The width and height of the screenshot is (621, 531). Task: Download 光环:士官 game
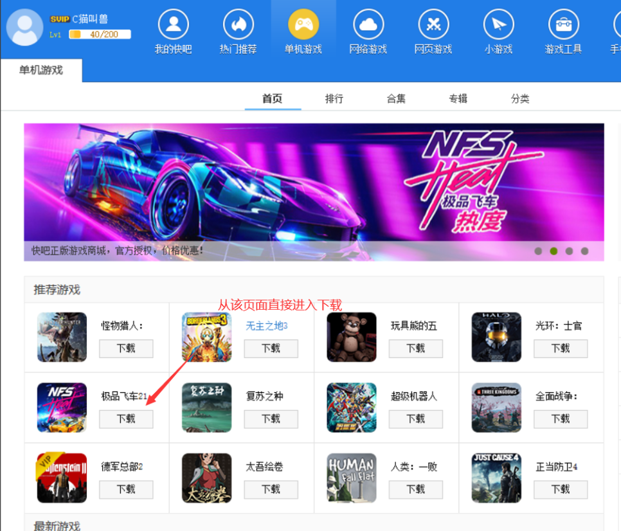[x=561, y=348]
